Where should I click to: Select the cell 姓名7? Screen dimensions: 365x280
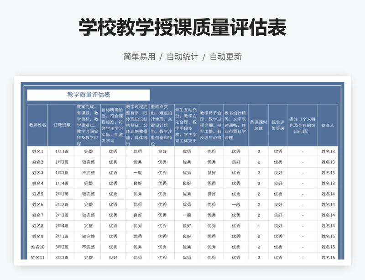tap(37, 215)
